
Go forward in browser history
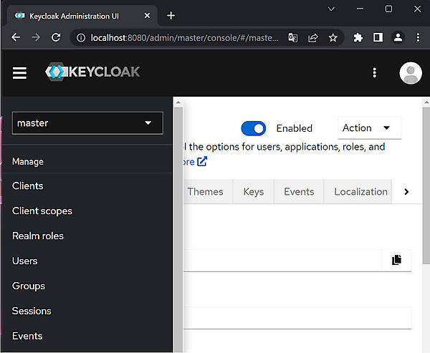tap(36, 37)
